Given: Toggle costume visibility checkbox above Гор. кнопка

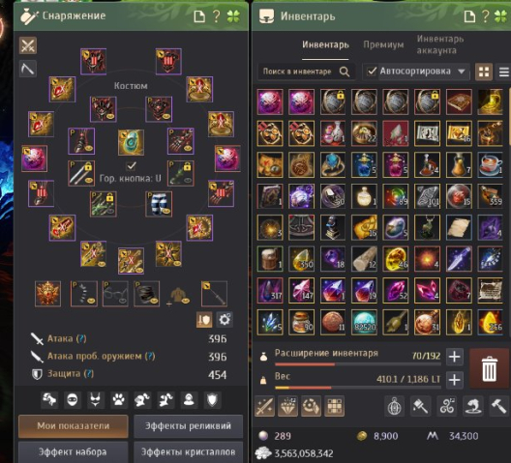Looking at the screenshot, I should (x=131, y=165).
